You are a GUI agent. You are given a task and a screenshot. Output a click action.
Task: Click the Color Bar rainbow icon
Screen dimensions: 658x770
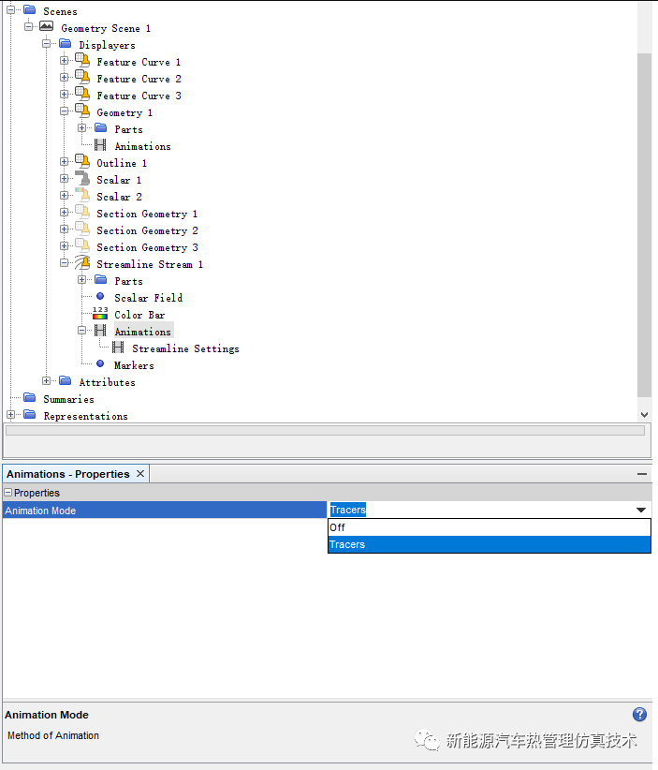(100, 313)
